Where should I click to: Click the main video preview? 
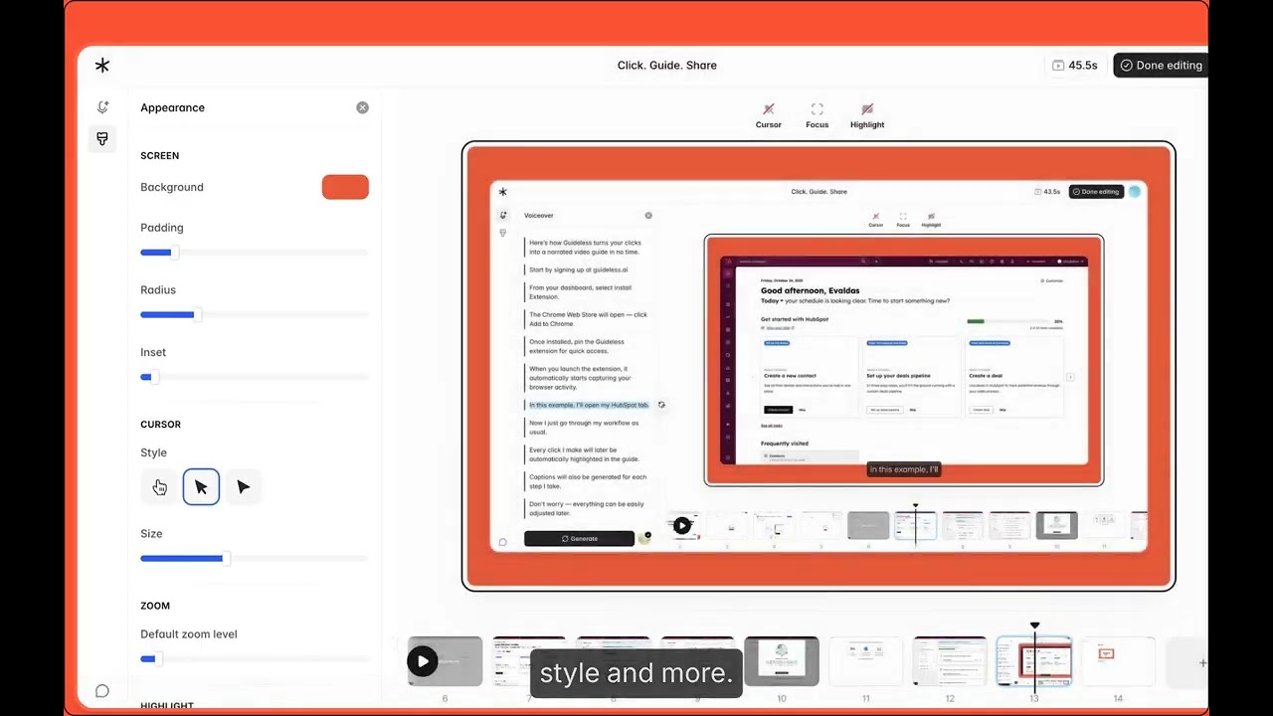[x=818, y=366]
